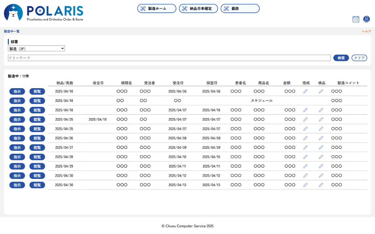Click the user profile icon
The height and width of the screenshot is (234, 375).
[x=366, y=19]
